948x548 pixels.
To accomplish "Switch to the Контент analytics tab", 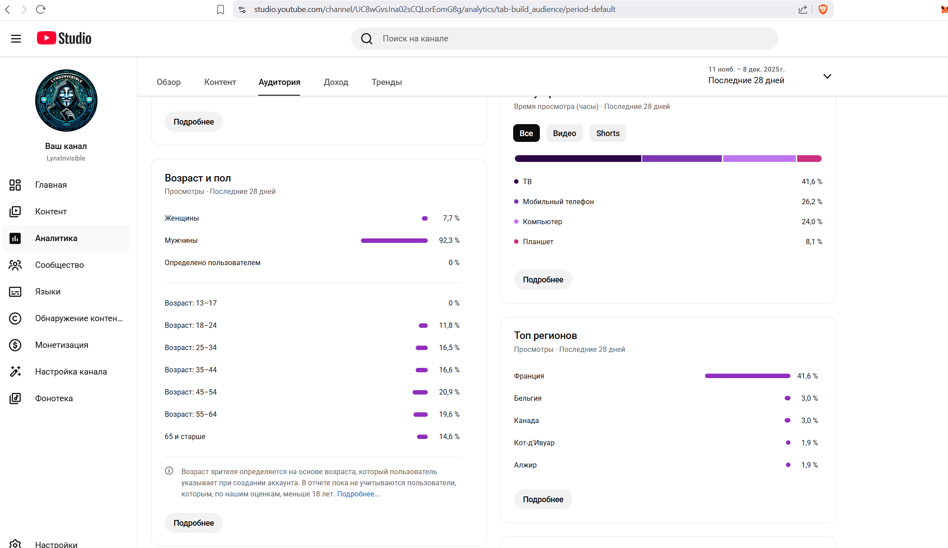I will (220, 82).
